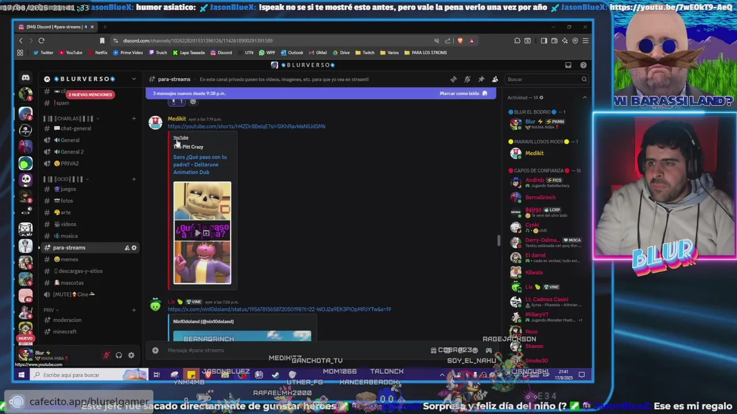Add a channel to OCIO category
Viewport: 737px width, 414px height.
pyautogui.click(x=134, y=179)
